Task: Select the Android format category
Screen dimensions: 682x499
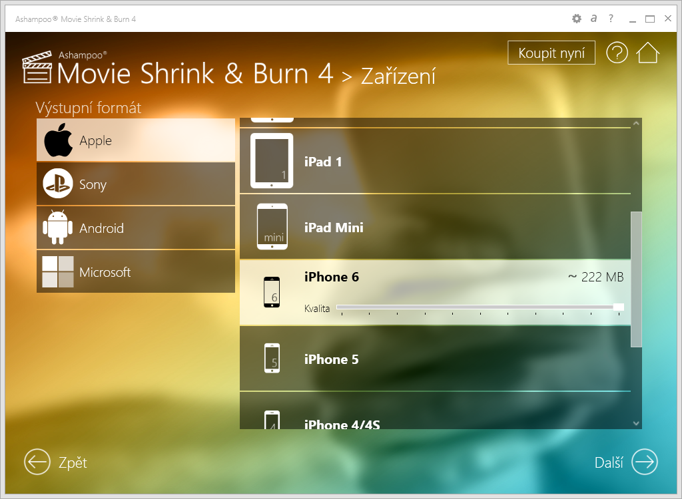Action: (x=136, y=228)
